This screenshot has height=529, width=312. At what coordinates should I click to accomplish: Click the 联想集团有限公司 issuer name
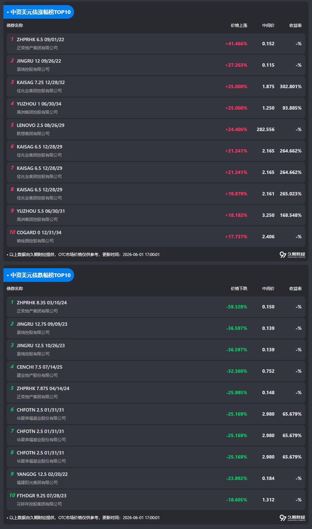click(x=33, y=134)
